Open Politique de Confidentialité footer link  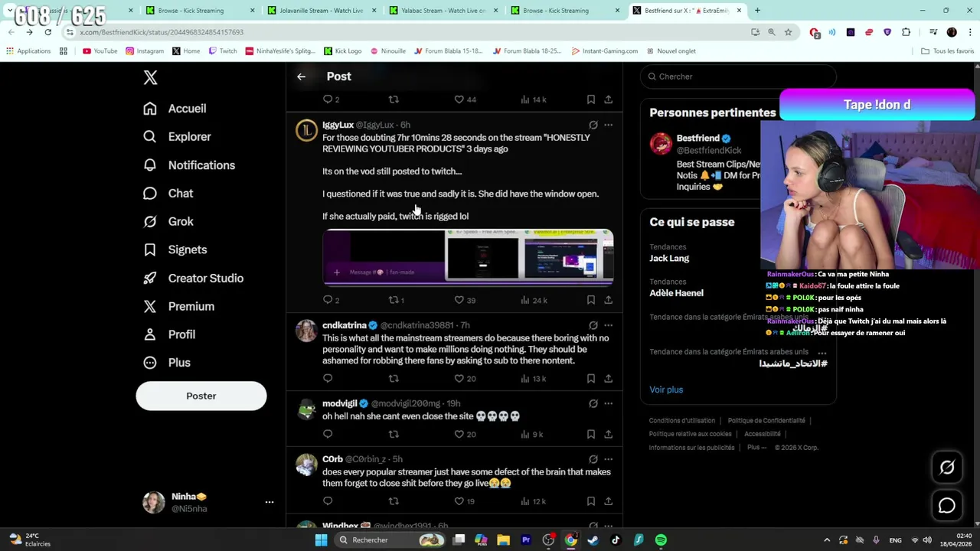coord(766,421)
